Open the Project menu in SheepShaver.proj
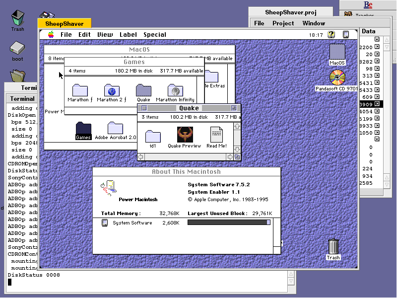Screen dimensions: 397x298 click(x=283, y=23)
